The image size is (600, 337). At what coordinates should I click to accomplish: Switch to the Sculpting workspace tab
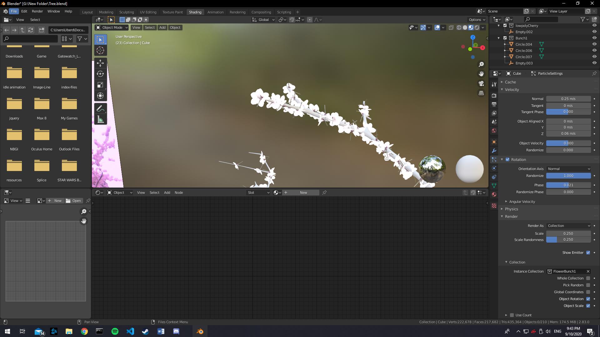126,12
